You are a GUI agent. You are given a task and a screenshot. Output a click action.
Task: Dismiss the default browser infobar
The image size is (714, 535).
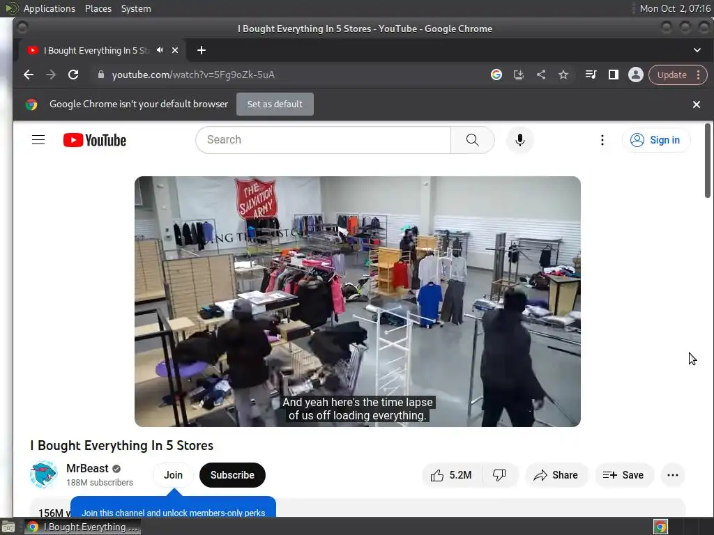tap(697, 104)
